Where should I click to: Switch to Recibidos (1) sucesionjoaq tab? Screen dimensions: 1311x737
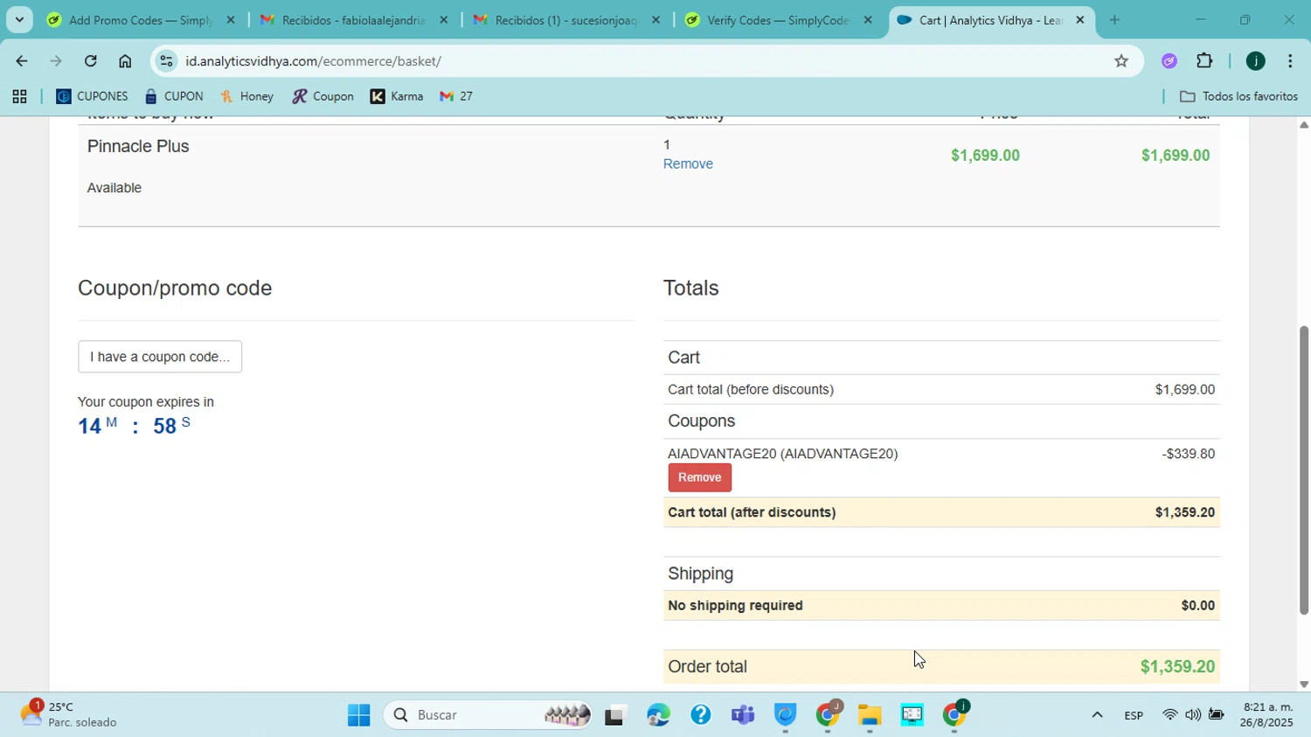click(x=566, y=19)
